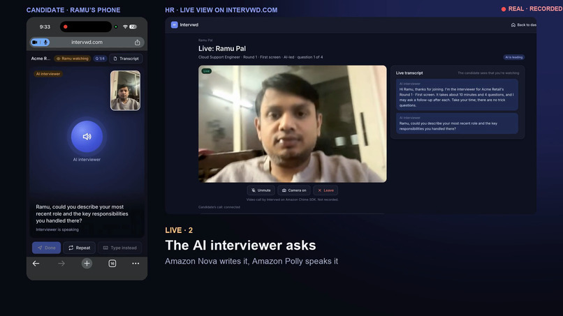This screenshot has height=316, width=563.
Task: Toggle Camera on button
Action: pos(294,190)
